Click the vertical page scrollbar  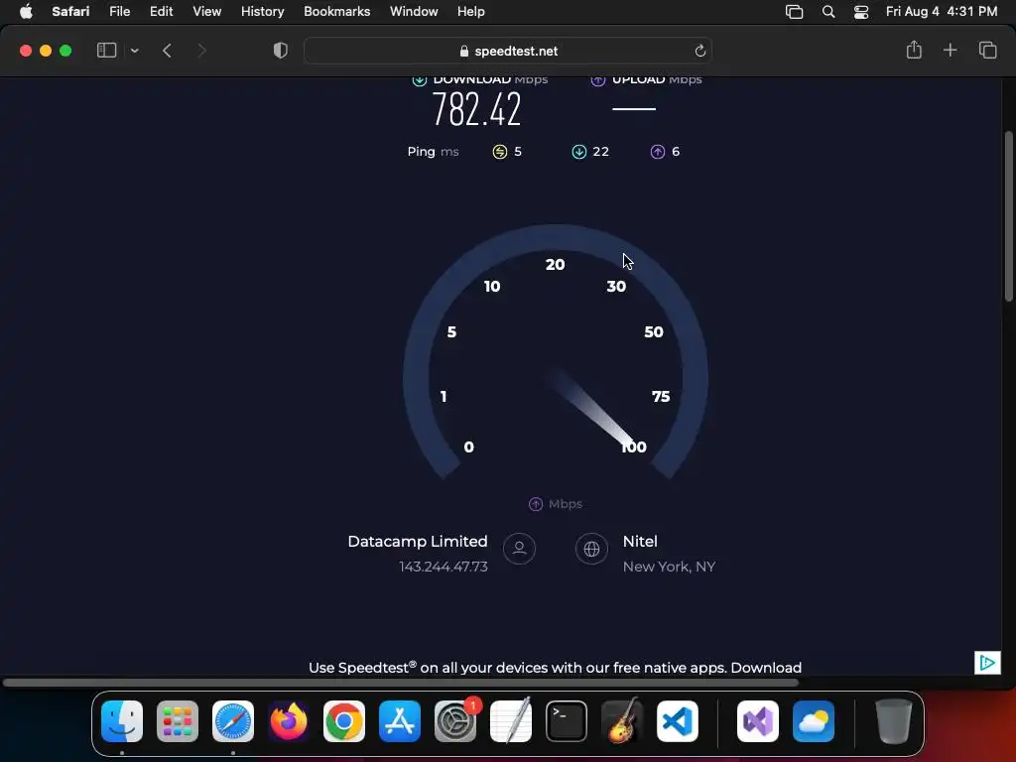(1008, 217)
